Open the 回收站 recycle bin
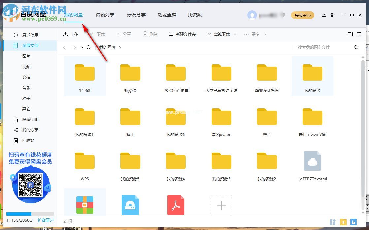 tap(28, 140)
